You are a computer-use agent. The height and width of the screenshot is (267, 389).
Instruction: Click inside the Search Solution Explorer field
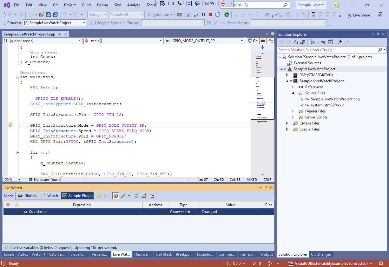coord(328,50)
